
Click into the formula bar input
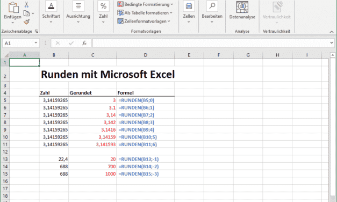click(x=211, y=43)
